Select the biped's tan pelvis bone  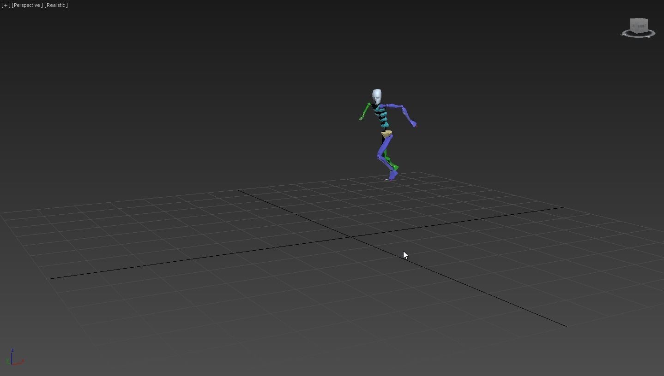click(x=386, y=134)
